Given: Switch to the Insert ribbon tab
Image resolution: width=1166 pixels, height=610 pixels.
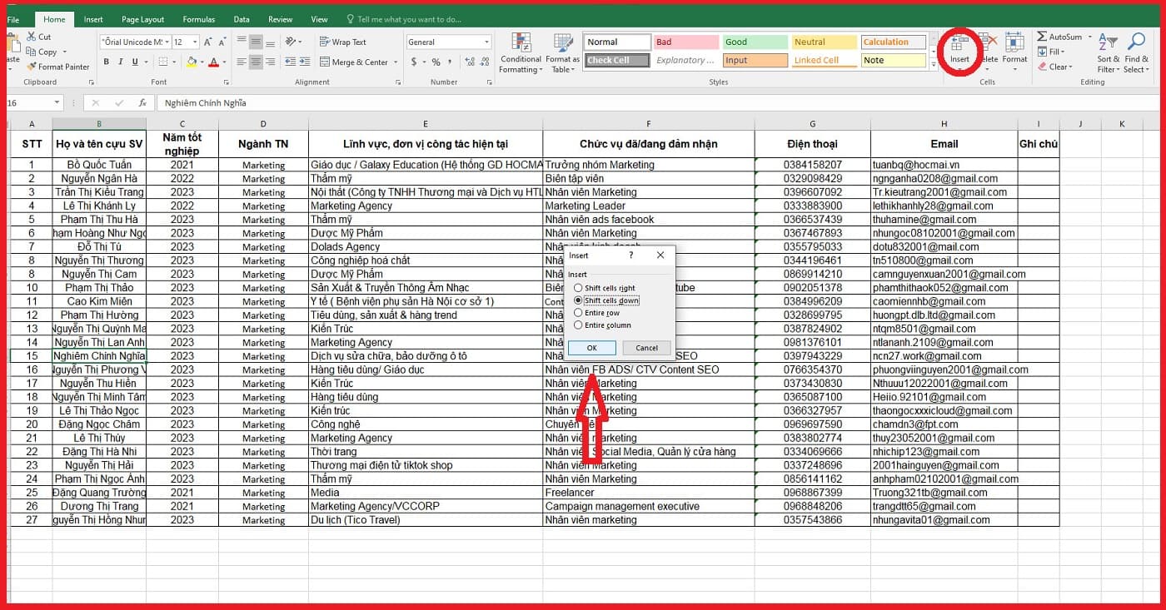Looking at the screenshot, I should tap(93, 19).
